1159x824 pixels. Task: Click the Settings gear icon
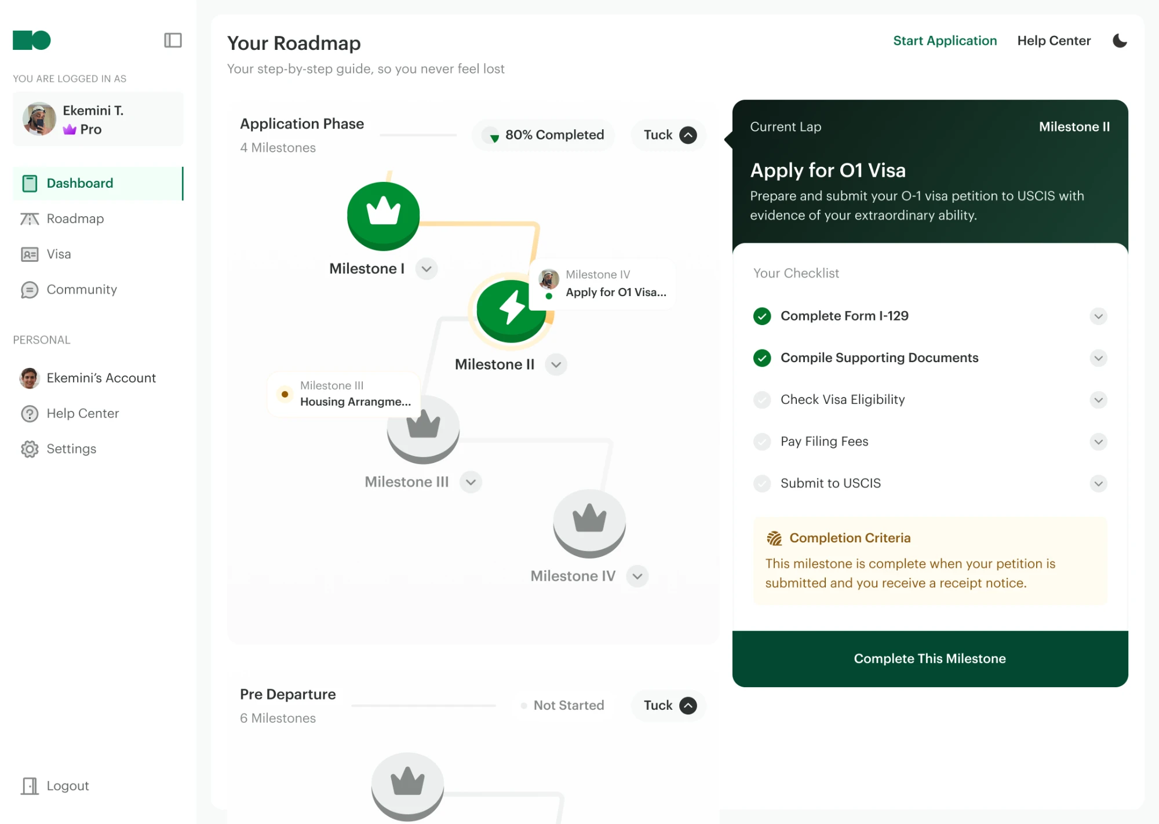pyautogui.click(x=30, y=449)
